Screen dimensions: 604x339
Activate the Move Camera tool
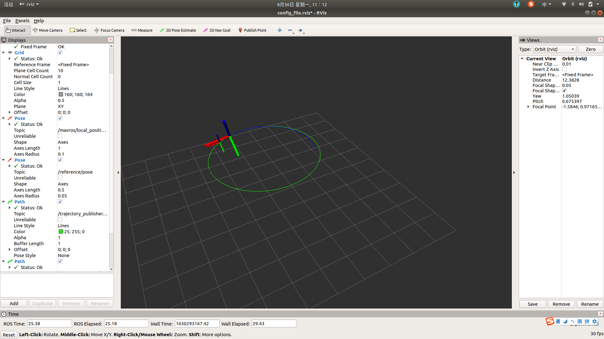tap(48, 30)
